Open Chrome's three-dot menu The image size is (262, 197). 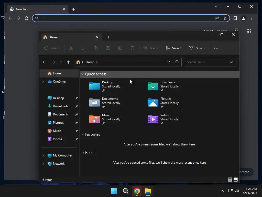(252, 18)
